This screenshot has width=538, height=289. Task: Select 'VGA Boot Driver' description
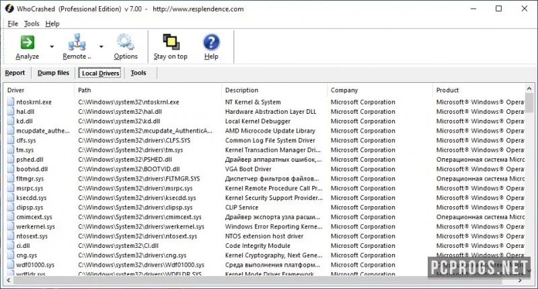[x=248, y=169]
